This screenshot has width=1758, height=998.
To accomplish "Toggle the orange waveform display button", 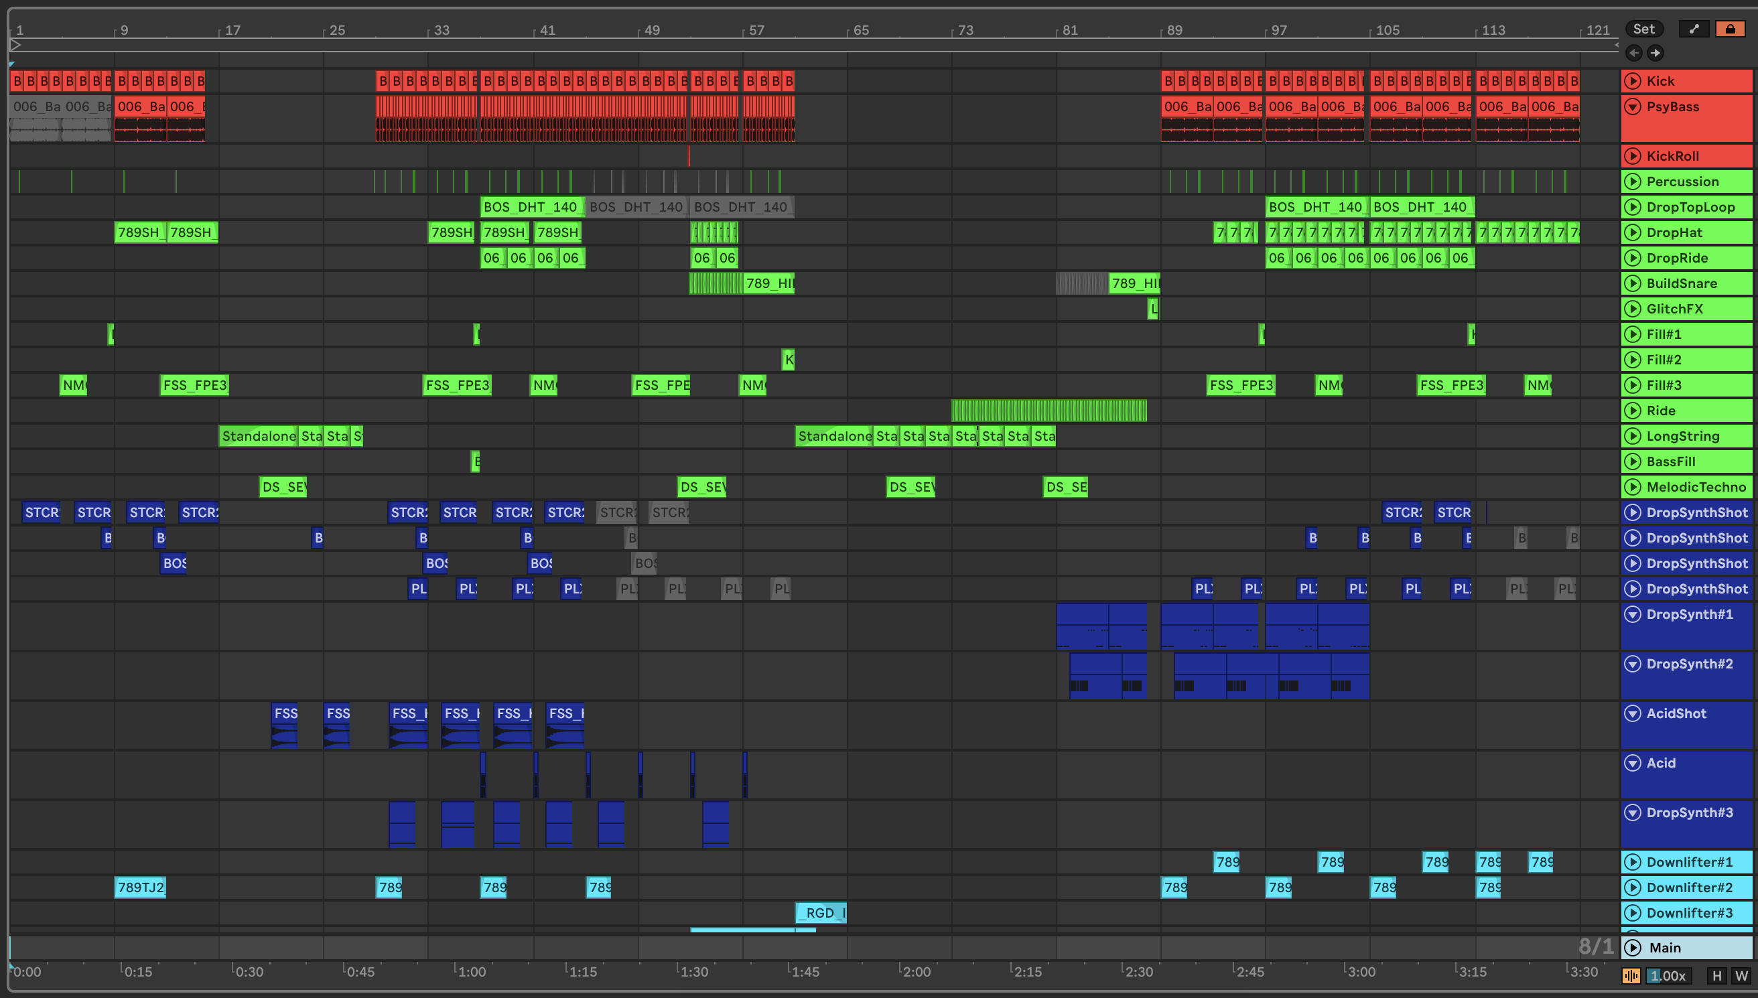I will 1631,975.
